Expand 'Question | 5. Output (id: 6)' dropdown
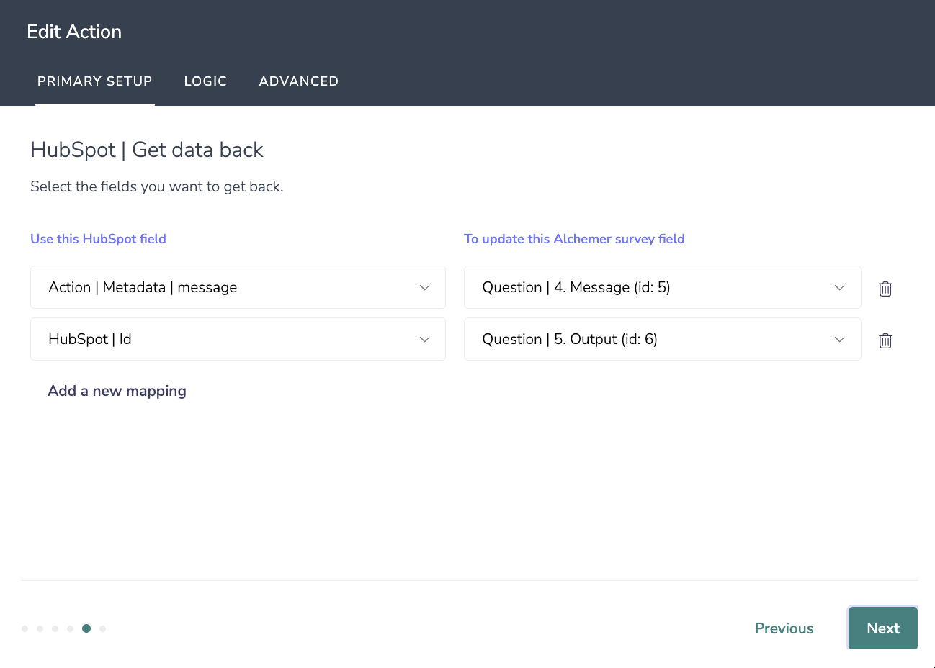 [662, 339]
